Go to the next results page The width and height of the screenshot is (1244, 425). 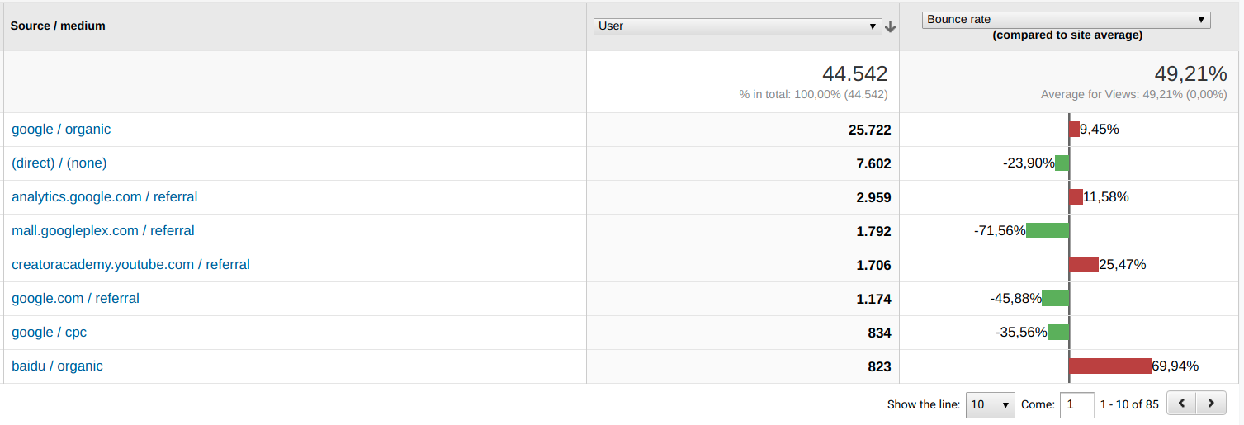1211,404
